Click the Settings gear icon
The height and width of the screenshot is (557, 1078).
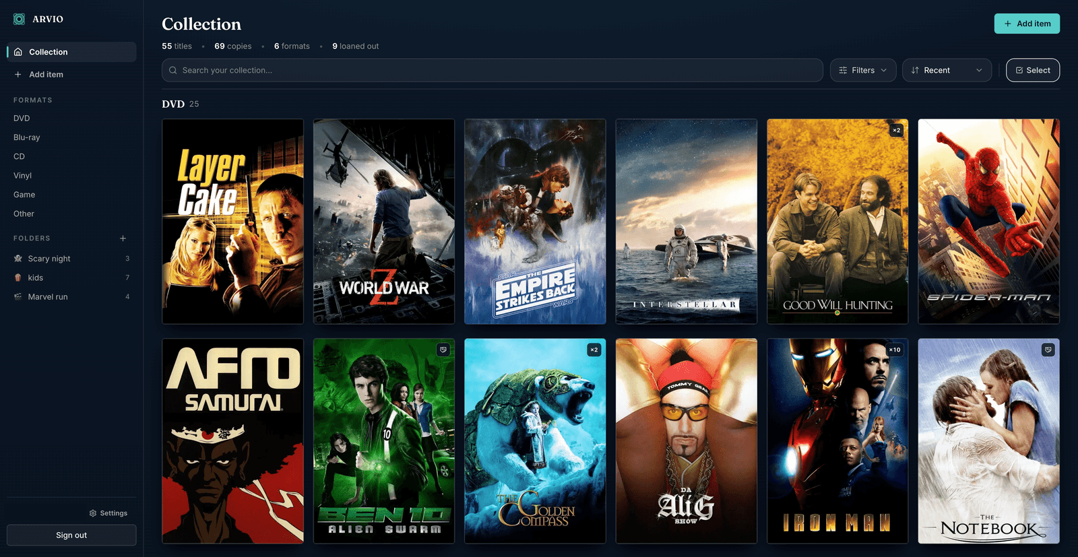[93, 513]
